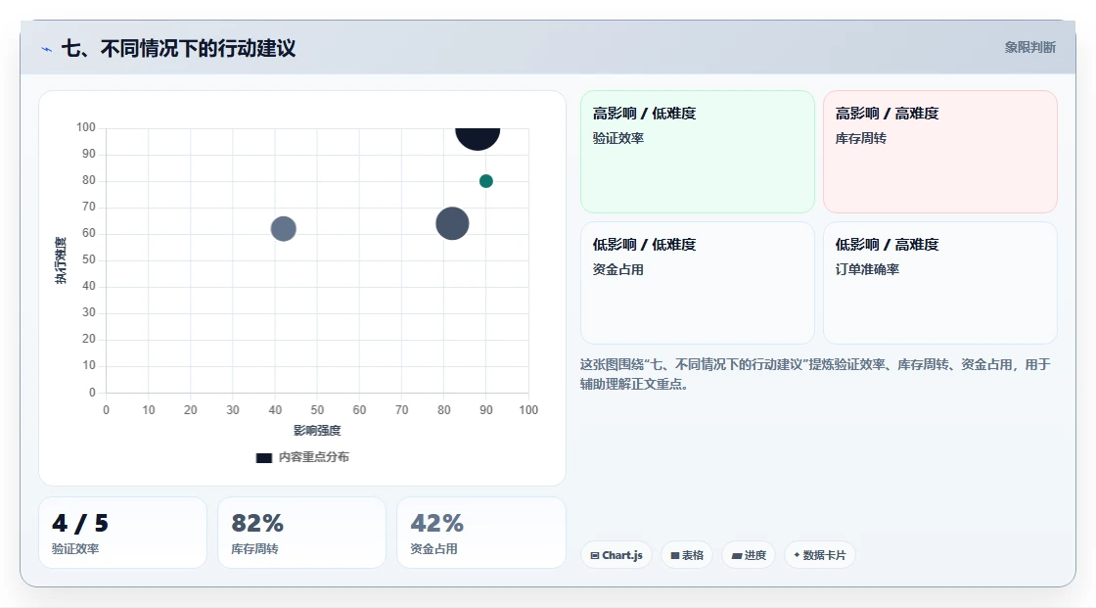This screenshot has height=608, width=1096.
Task: Click the square icon in the 表格 chip
Action: click(675, 555)
